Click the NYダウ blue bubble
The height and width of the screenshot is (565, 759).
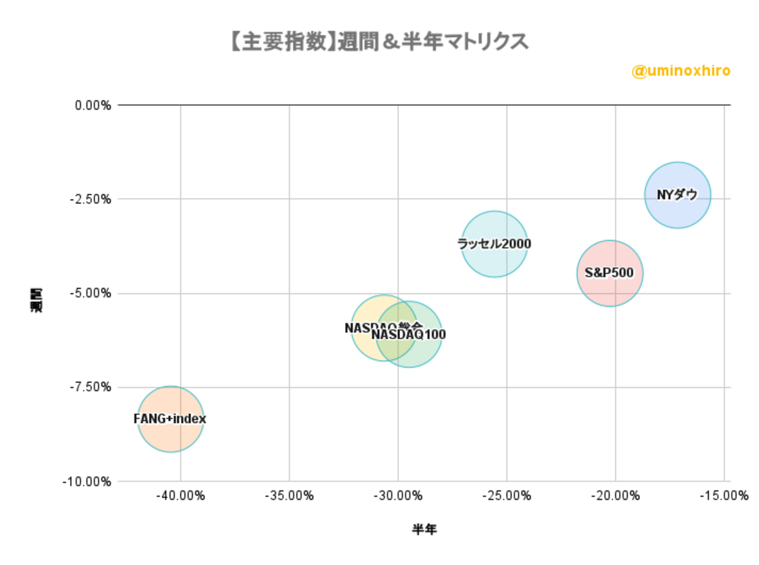click(x=677, y=195)
